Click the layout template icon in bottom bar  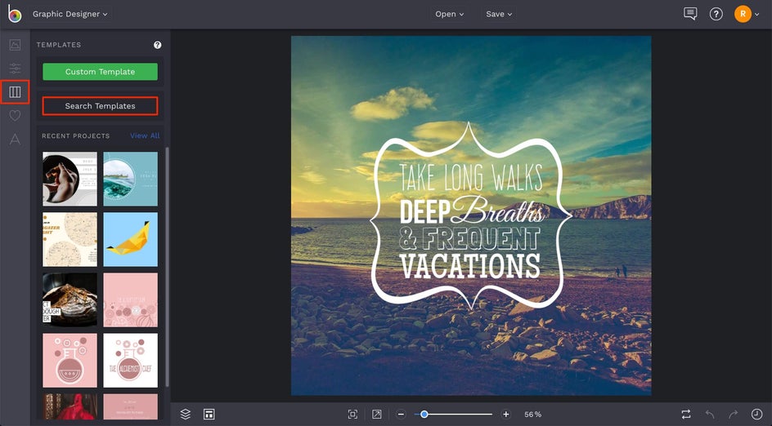click(209, 415)
